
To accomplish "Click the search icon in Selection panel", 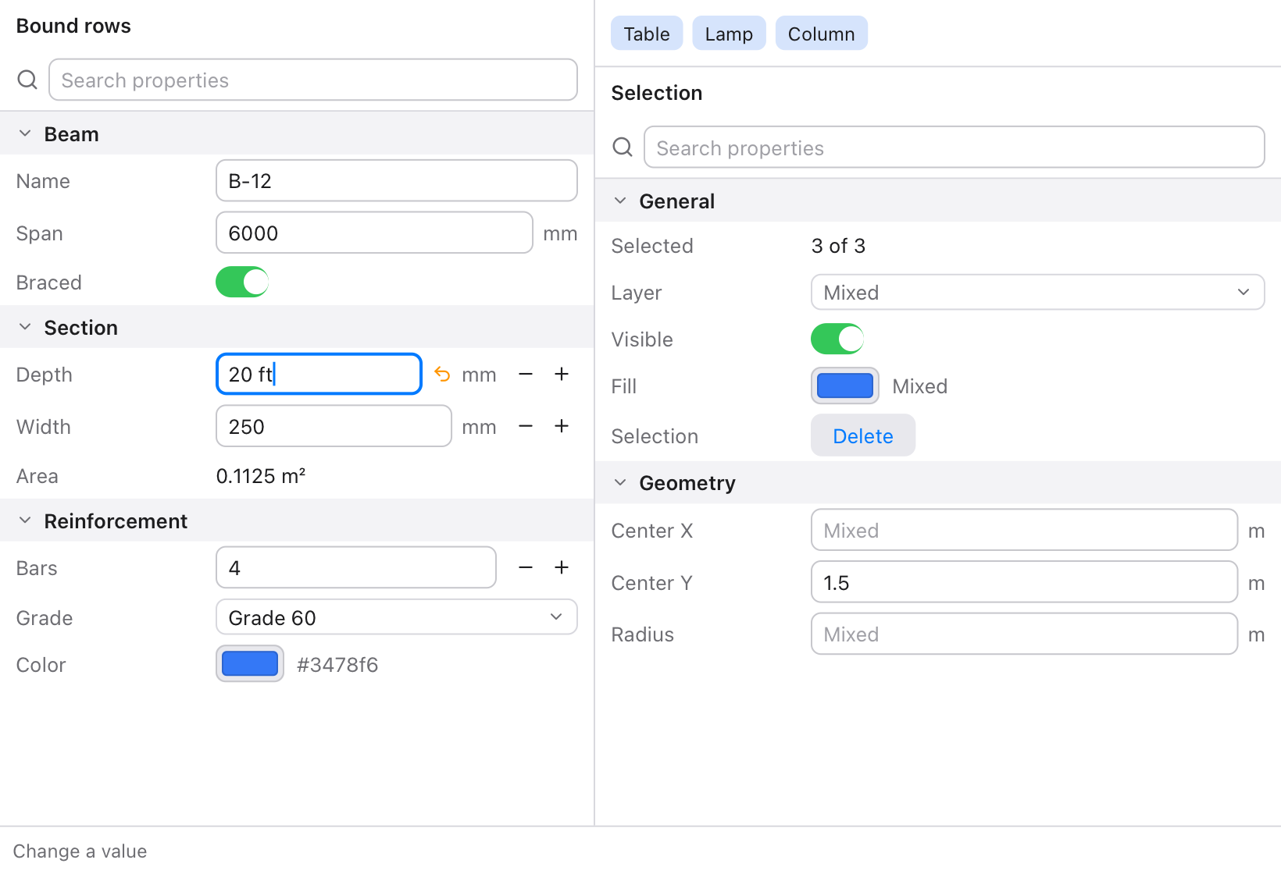I will (x=623, y=147).
